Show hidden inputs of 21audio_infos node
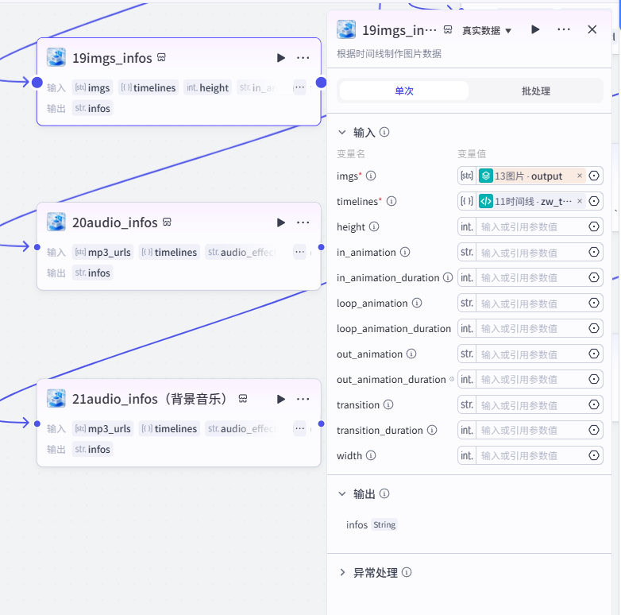Screen dimensions: 621x615 tap(299, 428)
